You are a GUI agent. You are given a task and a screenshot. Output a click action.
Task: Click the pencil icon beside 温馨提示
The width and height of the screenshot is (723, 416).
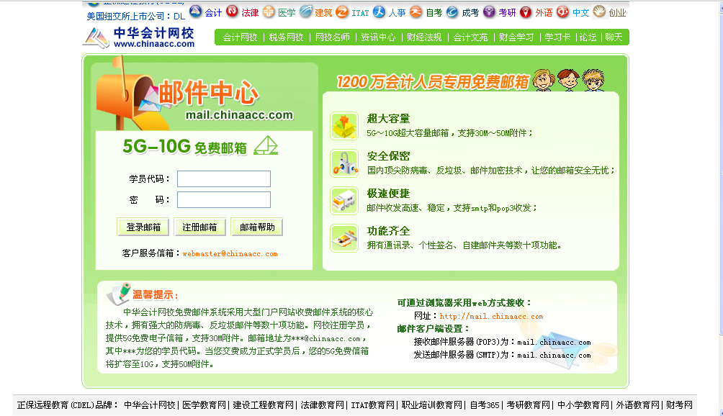119,294
